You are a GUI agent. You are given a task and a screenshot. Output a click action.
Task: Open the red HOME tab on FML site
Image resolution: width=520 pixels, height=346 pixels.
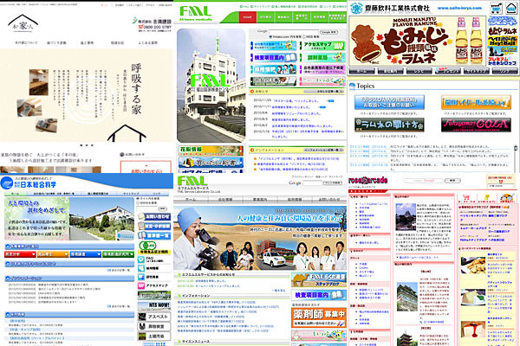[x=248, y=17]
